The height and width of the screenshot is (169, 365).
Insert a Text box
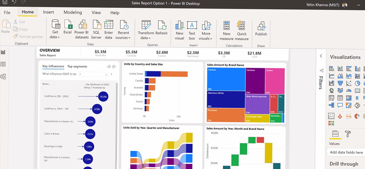click(x=192, y=30)
